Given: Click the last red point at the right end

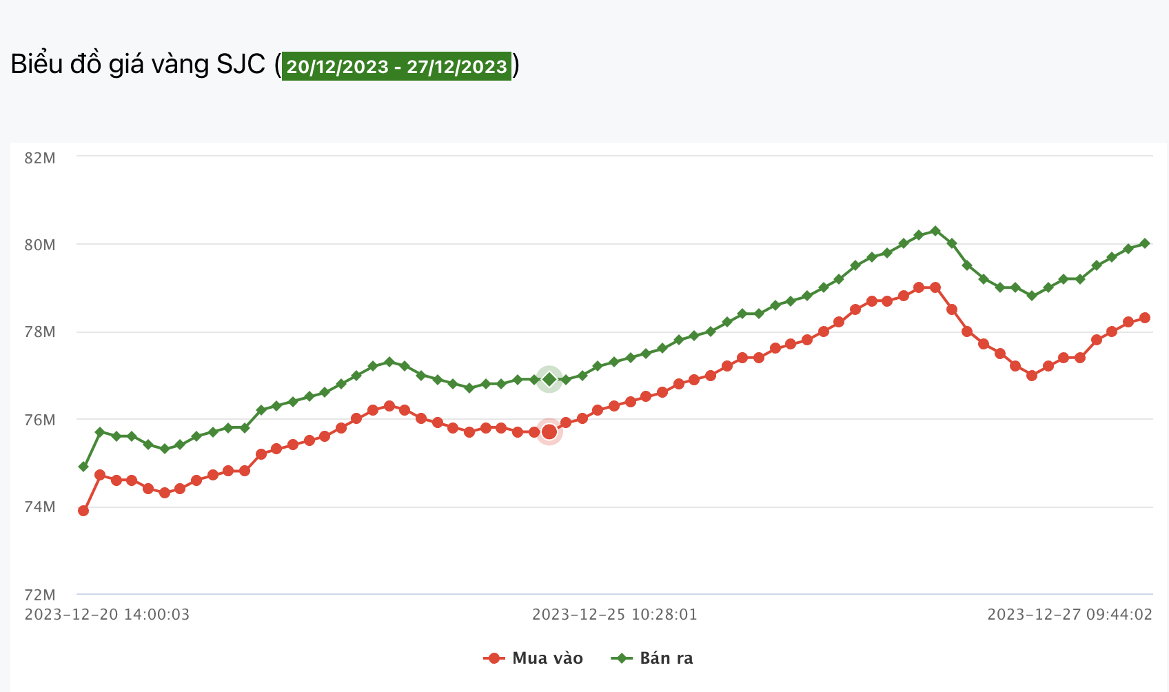Looking at the screenshot, I should [1145, 318].
